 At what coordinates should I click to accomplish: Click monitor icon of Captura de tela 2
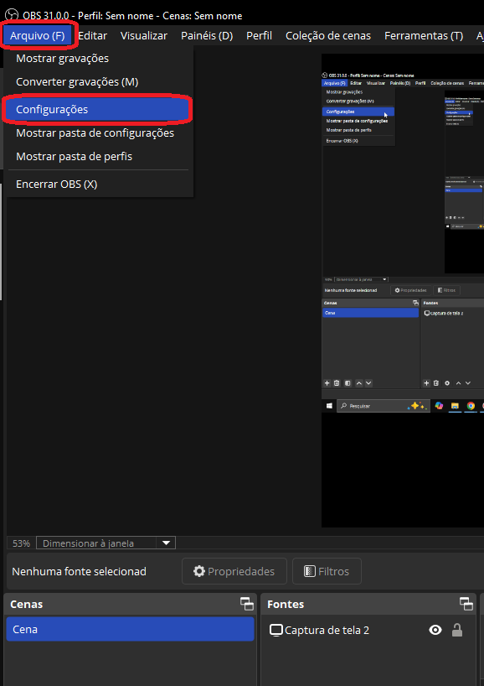point(276,631)
